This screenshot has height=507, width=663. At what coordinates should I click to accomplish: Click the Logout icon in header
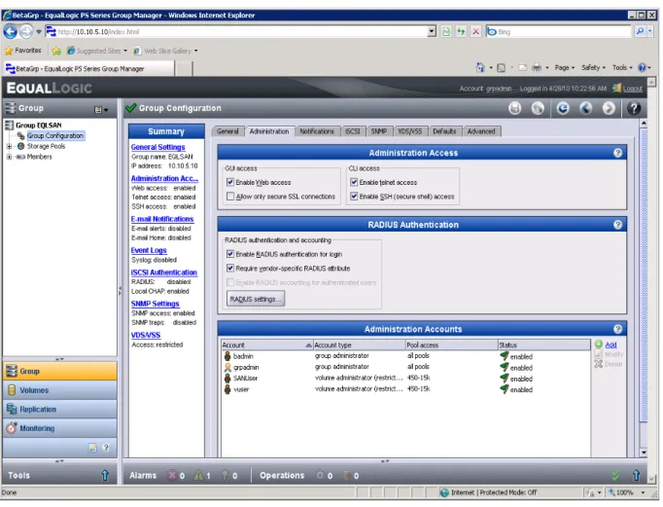[617, 88]
